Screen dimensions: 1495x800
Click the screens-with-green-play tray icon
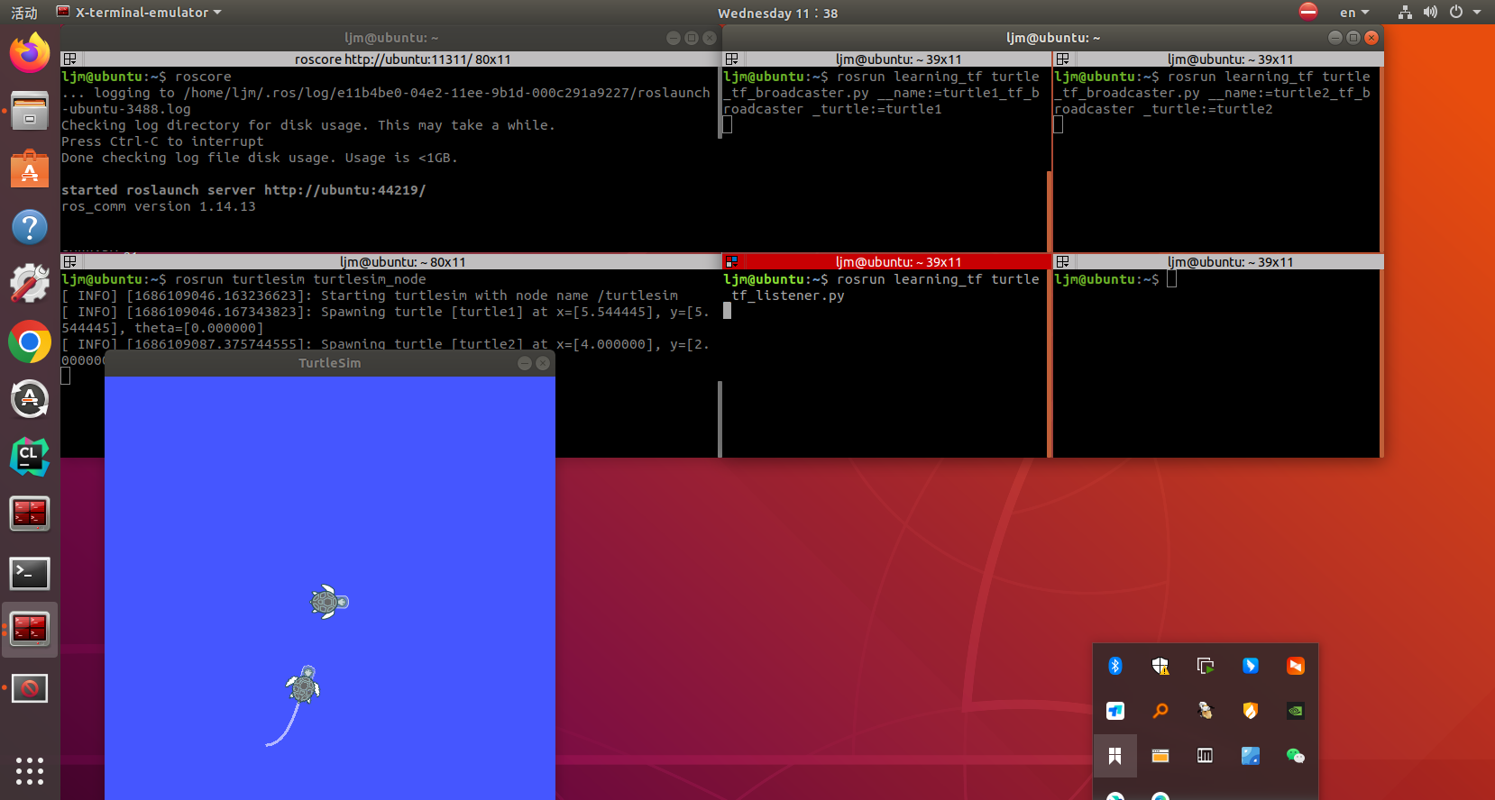[1206, 666]
